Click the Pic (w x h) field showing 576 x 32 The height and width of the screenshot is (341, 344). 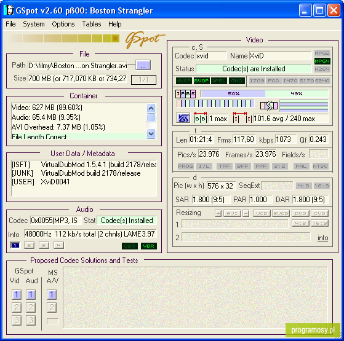pos(221,186)
